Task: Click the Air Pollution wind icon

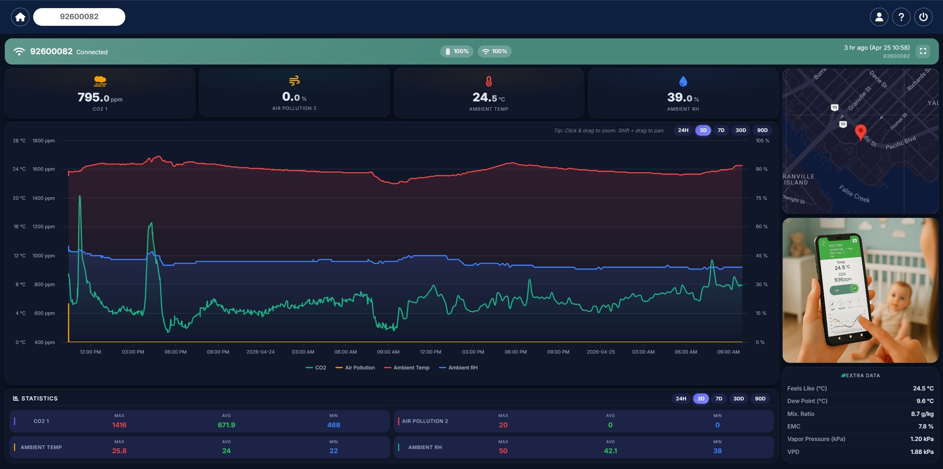Action: point(294,80)
